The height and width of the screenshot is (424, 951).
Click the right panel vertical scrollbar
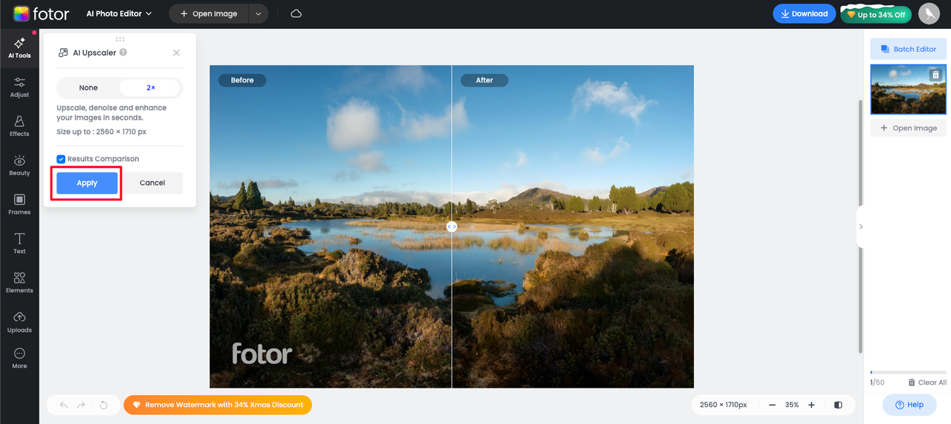(860, 226)
